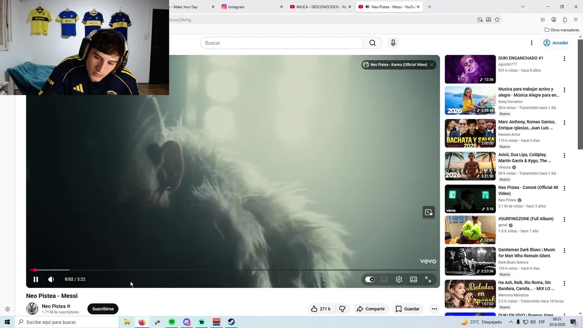Open File Explorer from the taskbar

tap(127, 322)
